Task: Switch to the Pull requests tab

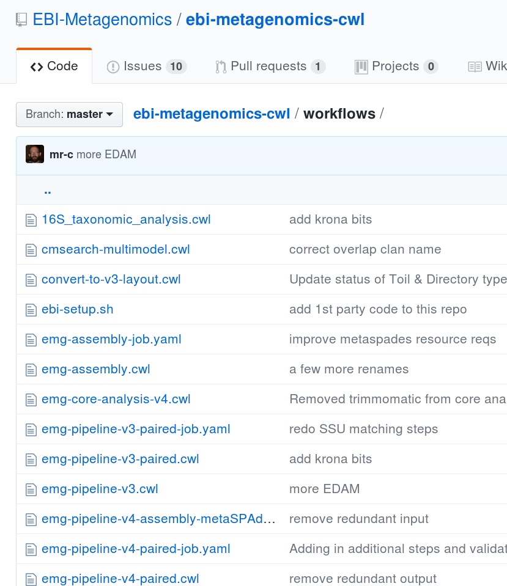Action: point(270,66)
